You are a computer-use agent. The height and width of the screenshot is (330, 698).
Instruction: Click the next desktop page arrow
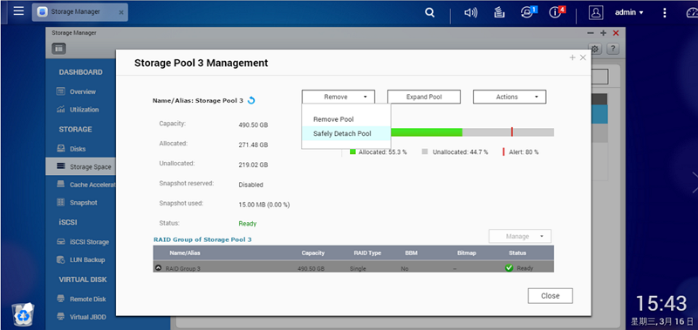click(x=695, y=183)
